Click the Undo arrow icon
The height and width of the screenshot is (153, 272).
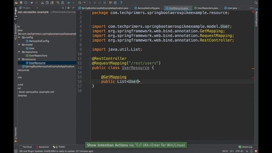[x=32, y=3]
